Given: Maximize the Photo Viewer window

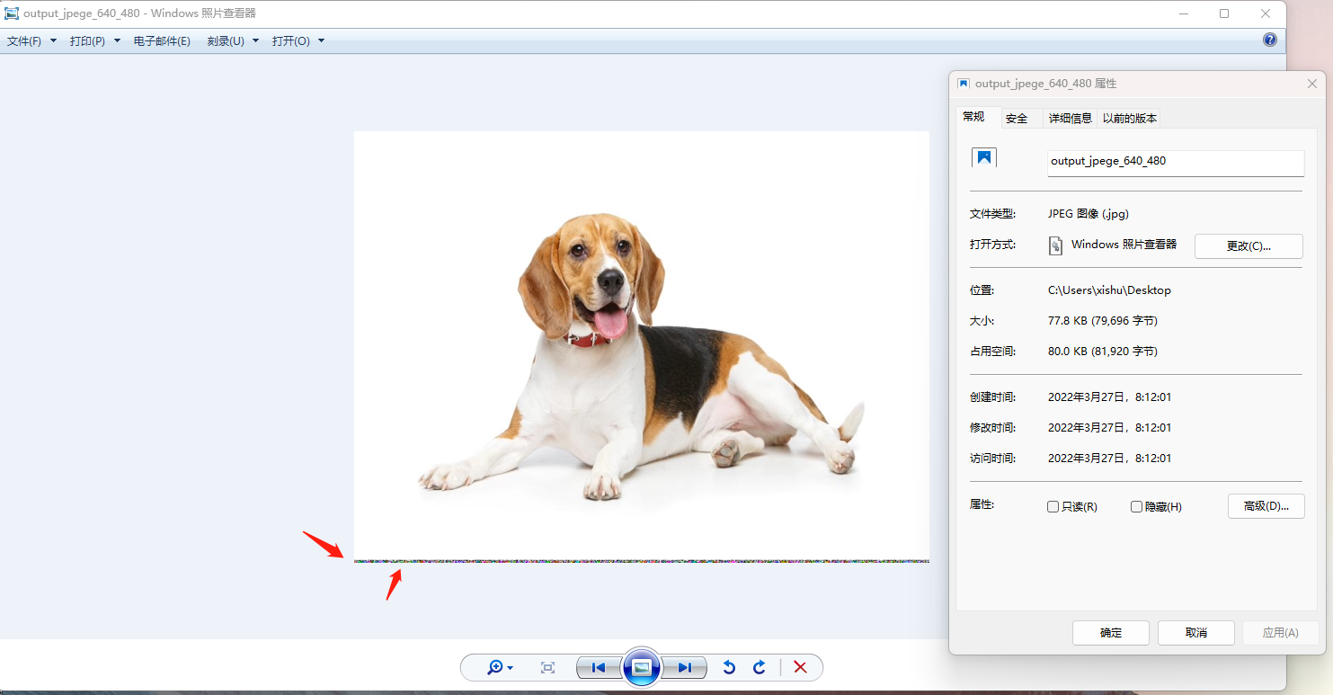Looking at the screenshot, I should click(1224, 13).
